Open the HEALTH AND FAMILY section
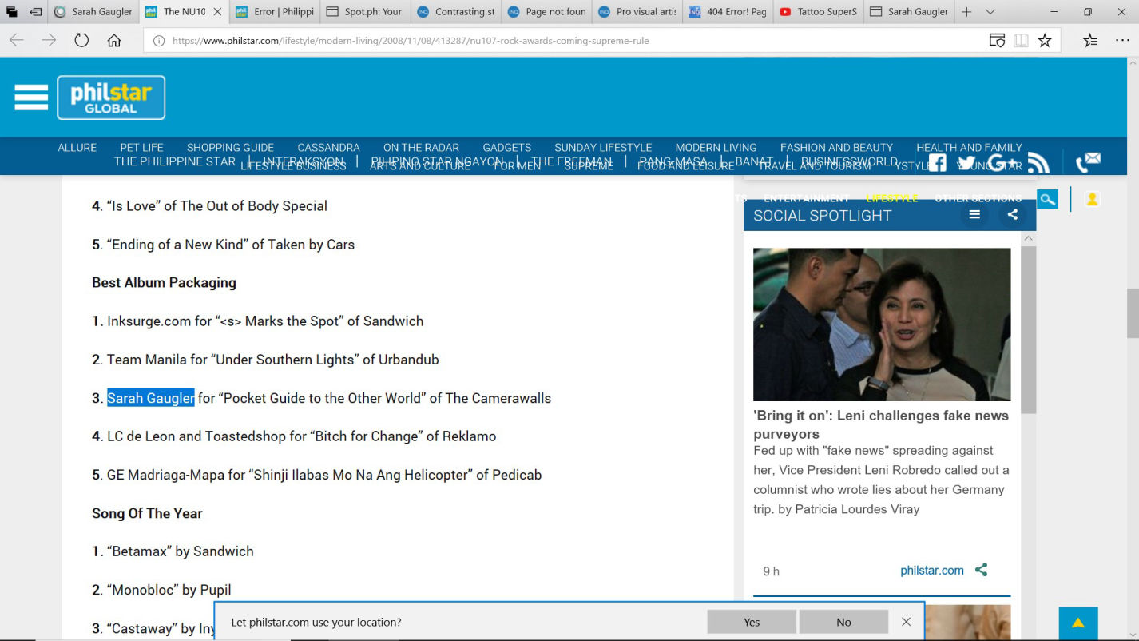The height and width of the screenshot is (641, 1139). pos(969,148)
